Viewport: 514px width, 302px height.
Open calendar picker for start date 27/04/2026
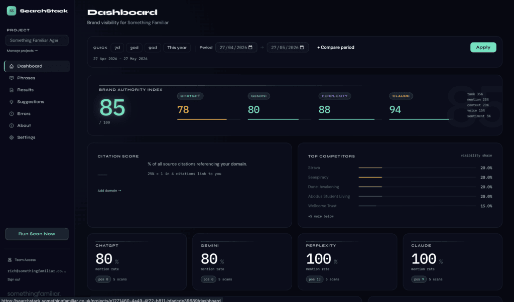click(x=250, y=48)
